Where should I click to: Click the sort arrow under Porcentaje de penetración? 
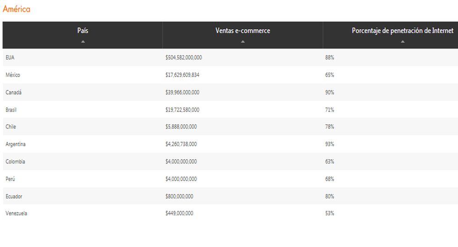(403, 42)
